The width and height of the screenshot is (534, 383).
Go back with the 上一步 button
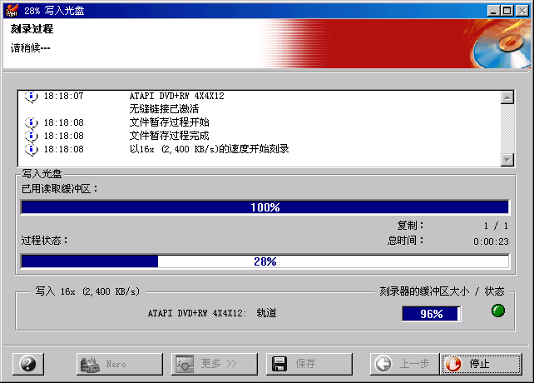point(403,364)
